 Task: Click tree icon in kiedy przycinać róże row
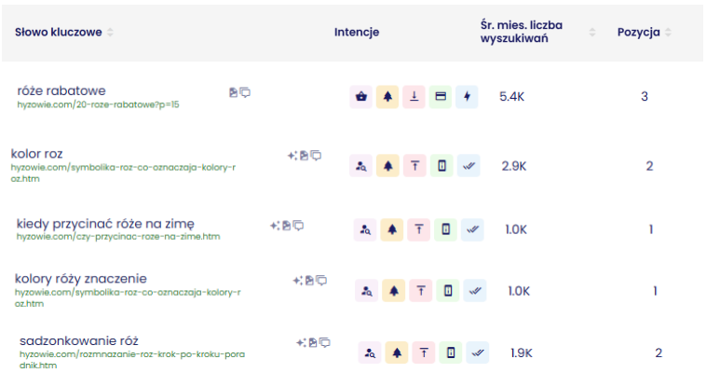pyautogui.click(x=392, y=229)
